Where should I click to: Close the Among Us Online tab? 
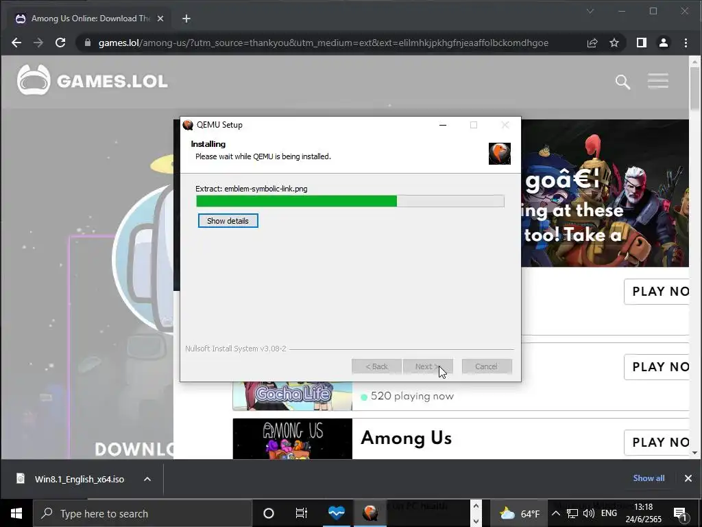point(160,19)
